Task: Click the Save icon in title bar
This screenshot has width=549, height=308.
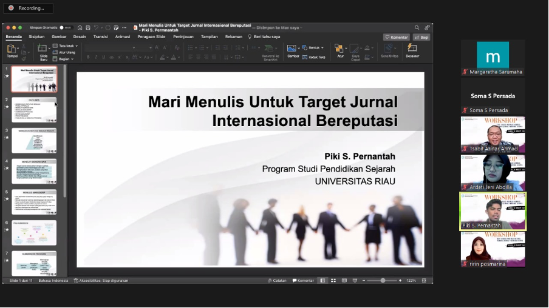Action: (x=88, y=27)
